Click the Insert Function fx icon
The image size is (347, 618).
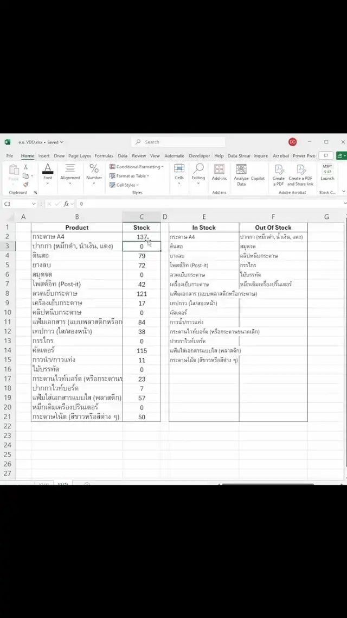pos(66,204)
